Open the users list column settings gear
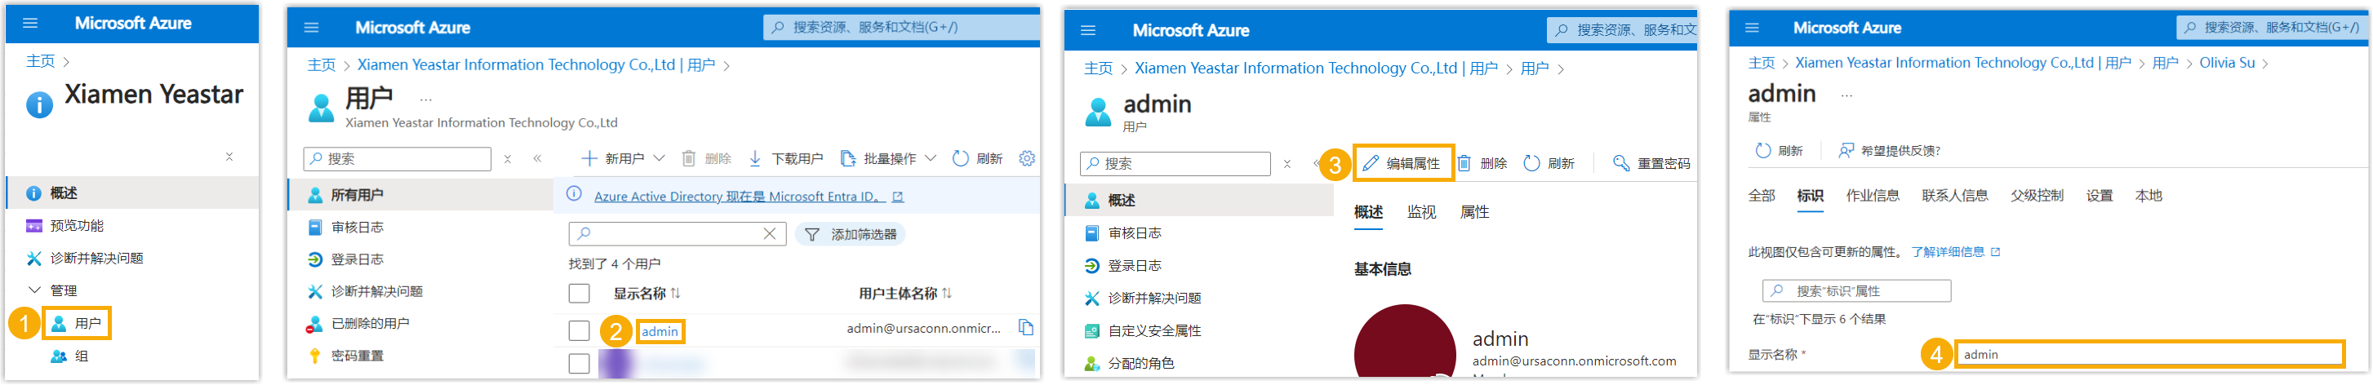Viewport: 2373px width, 385px height. coord(1026,158)
